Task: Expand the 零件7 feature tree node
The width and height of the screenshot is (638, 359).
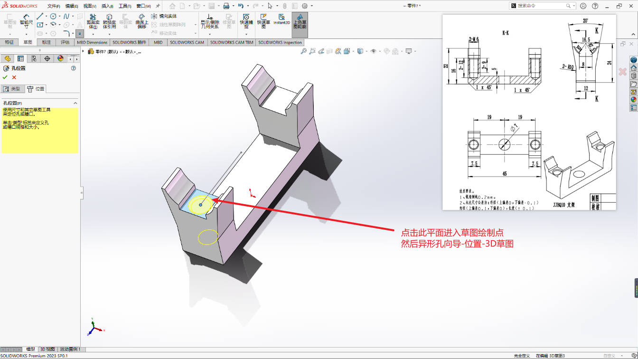Action: pos(84,51)
